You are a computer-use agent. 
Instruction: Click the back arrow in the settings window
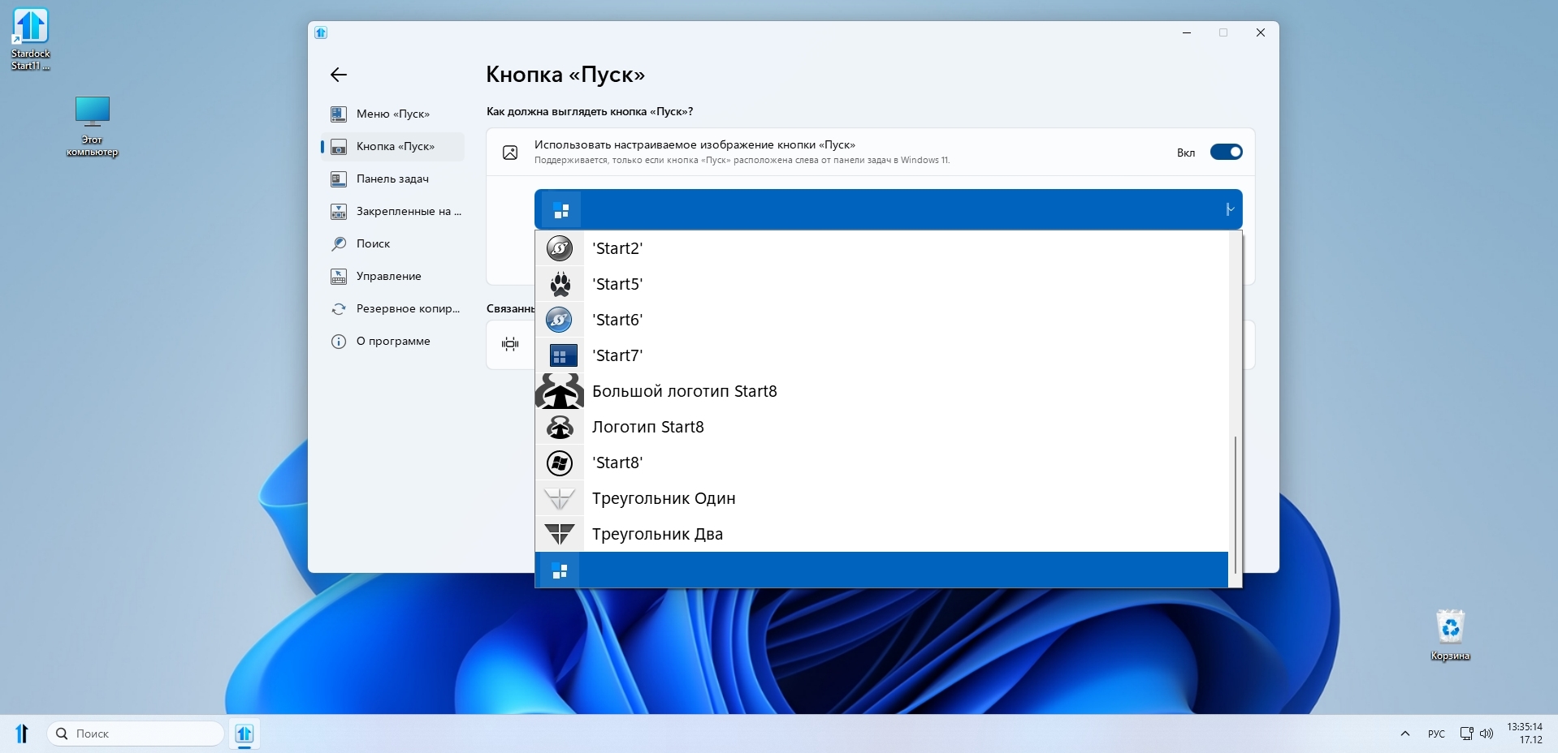pyautogui.click(x=339, y=75)
